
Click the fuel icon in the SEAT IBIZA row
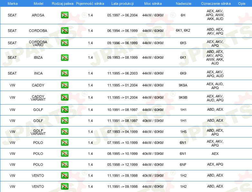pyautogui.click(x=64, y=57)
